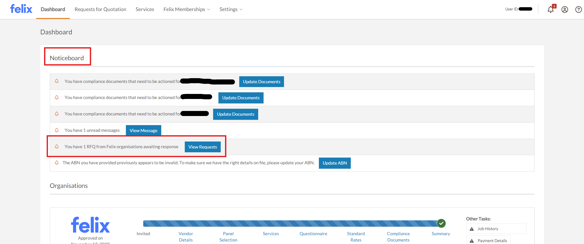This screenshot has height=244, width=584.
Task: Go to the Dashboard tab
Action: pos(53,9)
